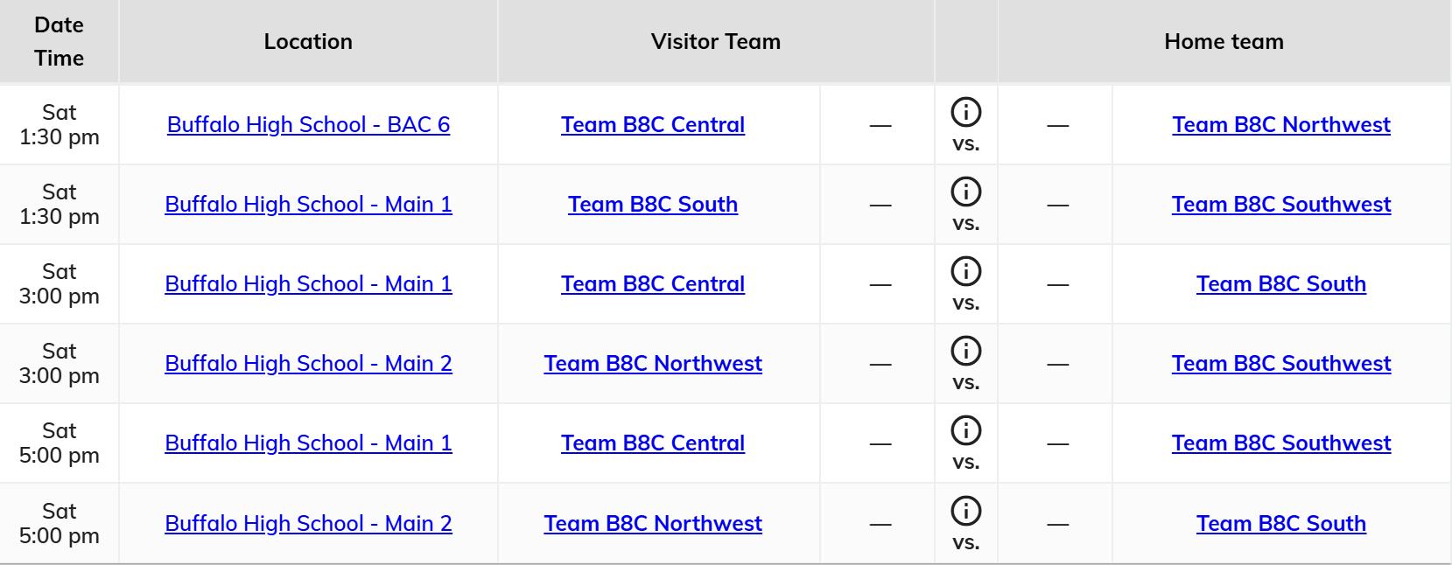
Task: Open info icon for Northwest vs South game
Action: (x=965, y=511)
